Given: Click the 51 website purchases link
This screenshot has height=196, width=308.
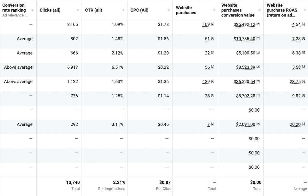Looking at the screenshot, I should [208, 38].
